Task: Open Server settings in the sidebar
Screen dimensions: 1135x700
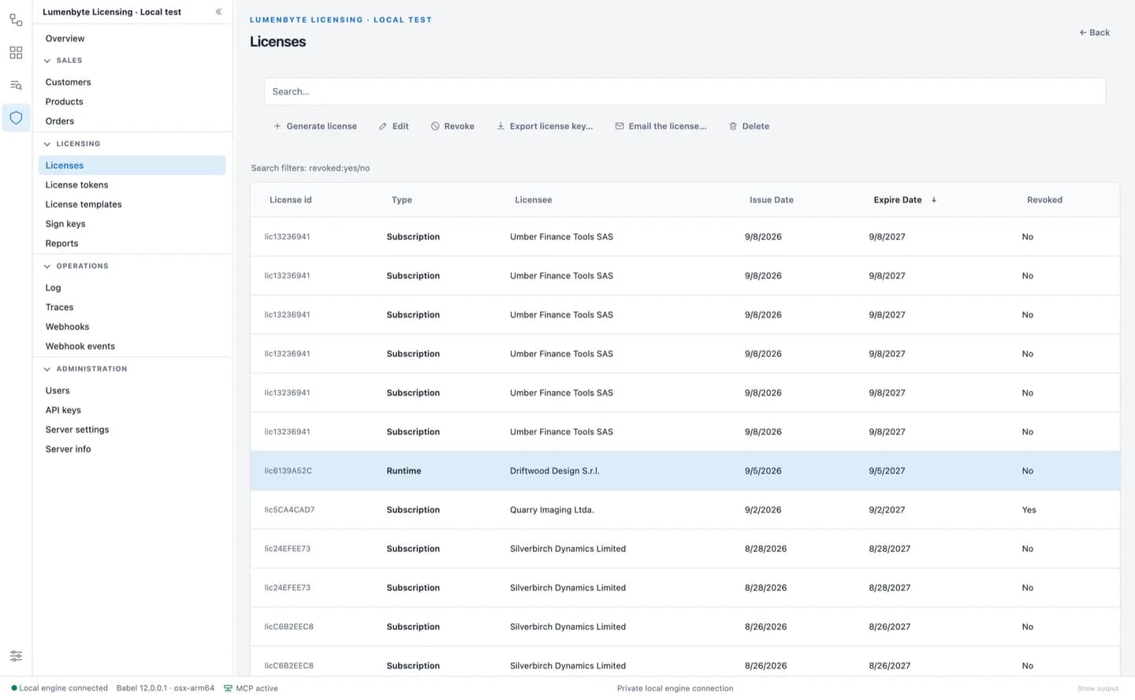Action: [x=77, y=430]
